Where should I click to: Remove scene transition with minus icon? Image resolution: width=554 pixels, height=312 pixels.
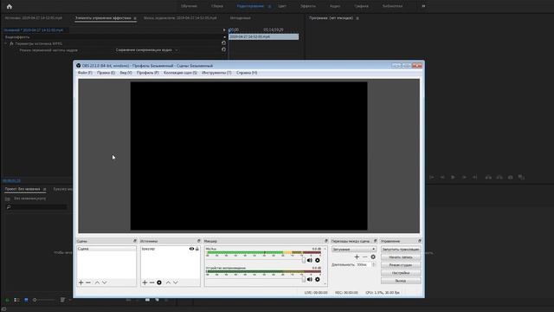pos(365,257)
